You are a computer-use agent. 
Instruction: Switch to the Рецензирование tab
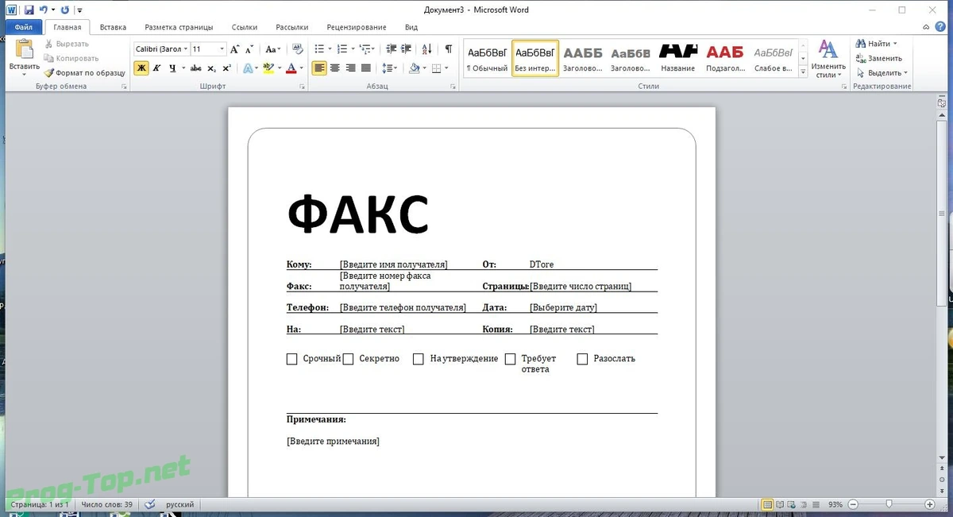coord(357,27)
